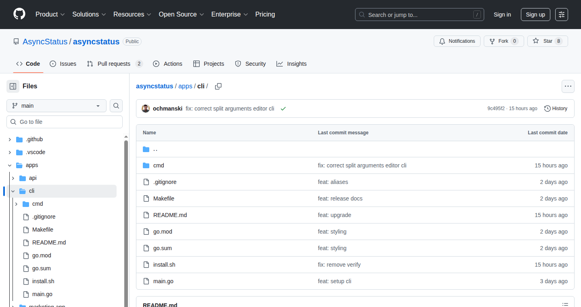The width and height of the screenshot is (581, 307).
Task: Click the cmd folder icon in file table
Action: [x=146, y=165]
